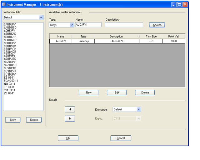
Task: Delete the selected master instrument
Action: pyautogui.click(x=145, y=92)
